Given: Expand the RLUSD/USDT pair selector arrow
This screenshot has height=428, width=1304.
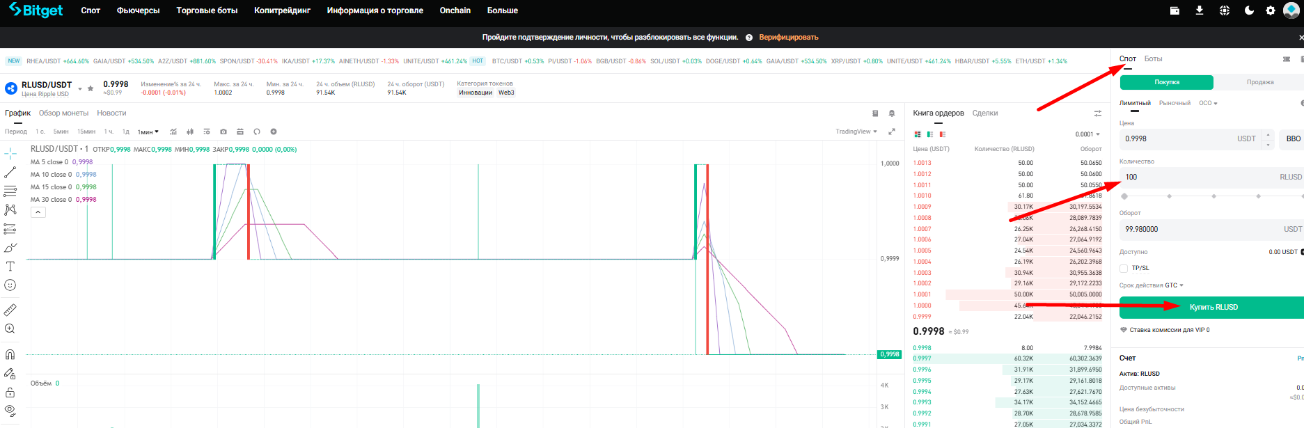Looking at the screenshot, I should pyautogui.click(x=80, y=89).
